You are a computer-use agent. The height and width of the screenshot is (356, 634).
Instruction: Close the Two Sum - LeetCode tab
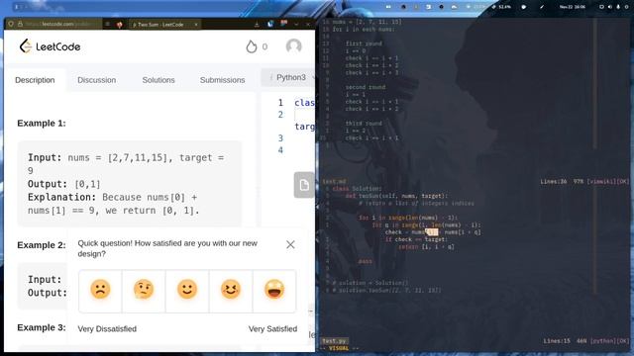[x=196, y=25]
